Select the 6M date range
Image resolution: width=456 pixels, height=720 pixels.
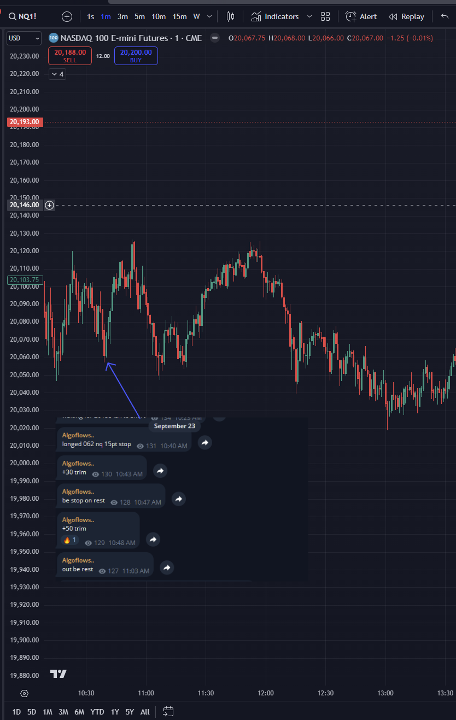pyautogui.click(x=80, y=712)
